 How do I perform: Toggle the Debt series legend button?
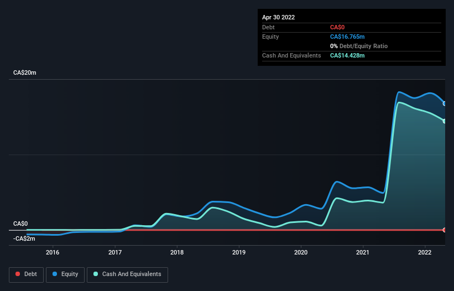tap(26, 274)
